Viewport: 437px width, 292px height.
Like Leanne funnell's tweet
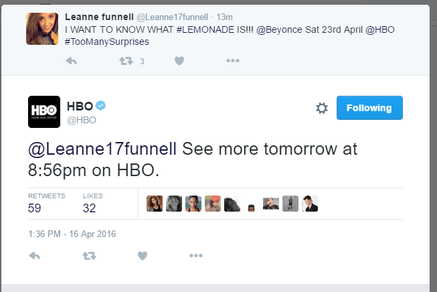179,61
